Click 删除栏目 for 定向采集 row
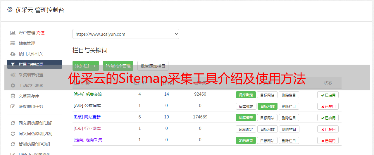374x155 pixels. [x=289, y=140]
